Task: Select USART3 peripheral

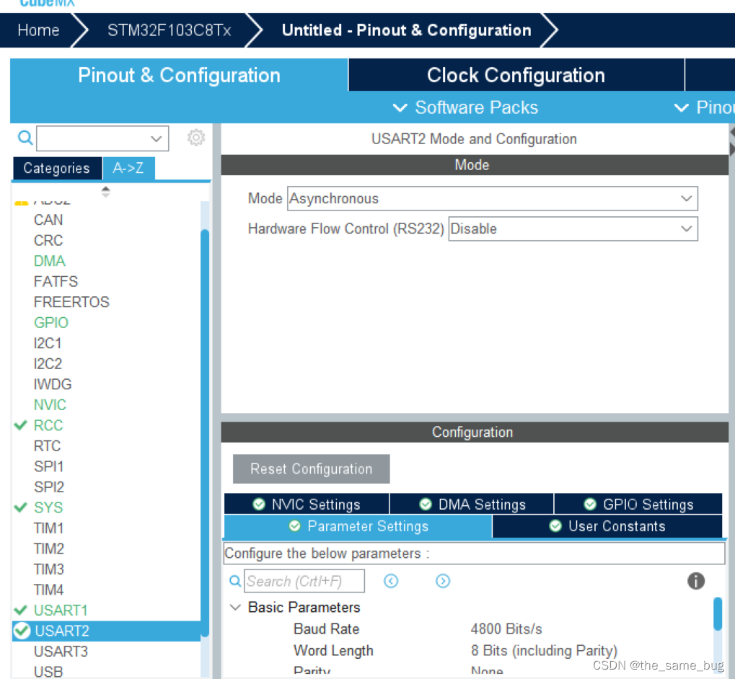Action: [x=61, y=652]
